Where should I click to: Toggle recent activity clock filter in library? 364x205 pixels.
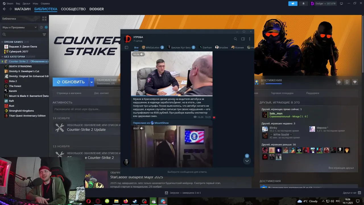click(42, 27)
